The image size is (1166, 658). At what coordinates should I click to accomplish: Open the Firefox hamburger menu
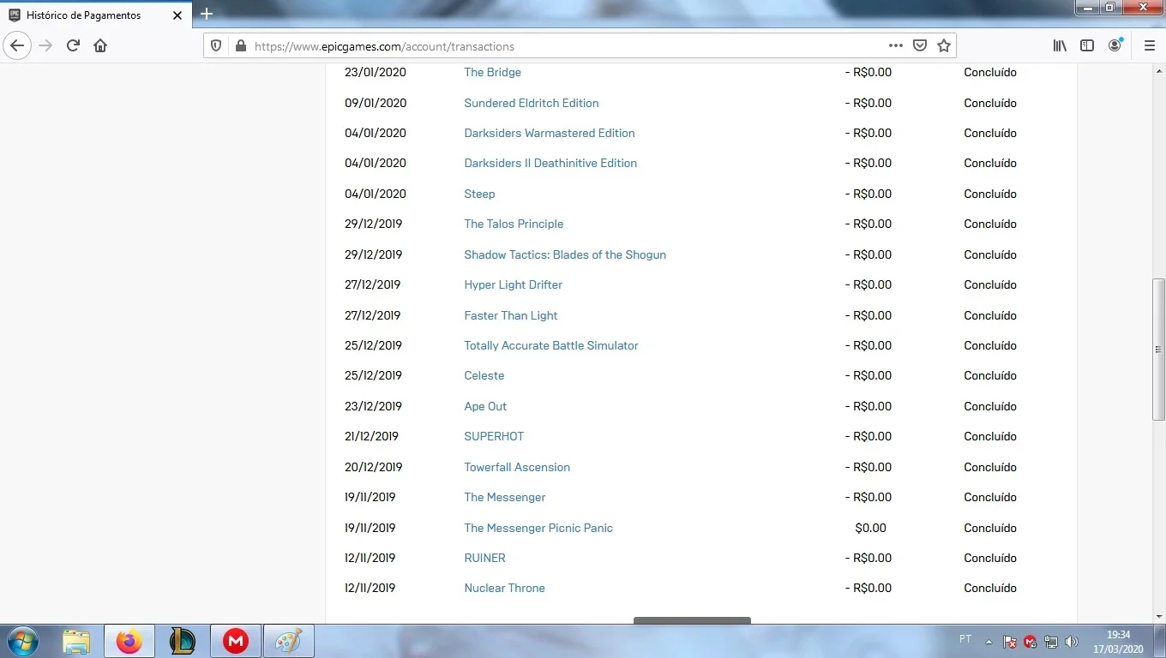coord(1150,45)
